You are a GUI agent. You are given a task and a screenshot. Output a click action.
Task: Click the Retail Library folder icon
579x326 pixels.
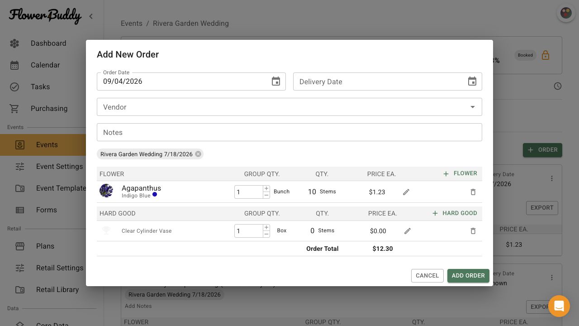(x=20, y=290)
